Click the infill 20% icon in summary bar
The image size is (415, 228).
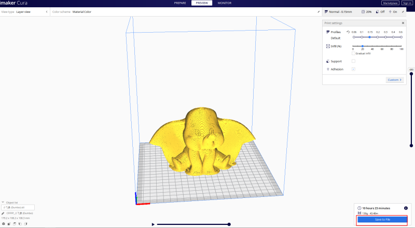point(363,12)
